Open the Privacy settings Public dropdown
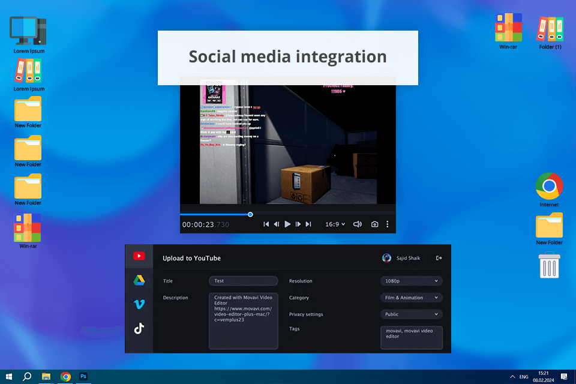Image resolution: width=576 pixels, height=384 pixels. [412, 314]
